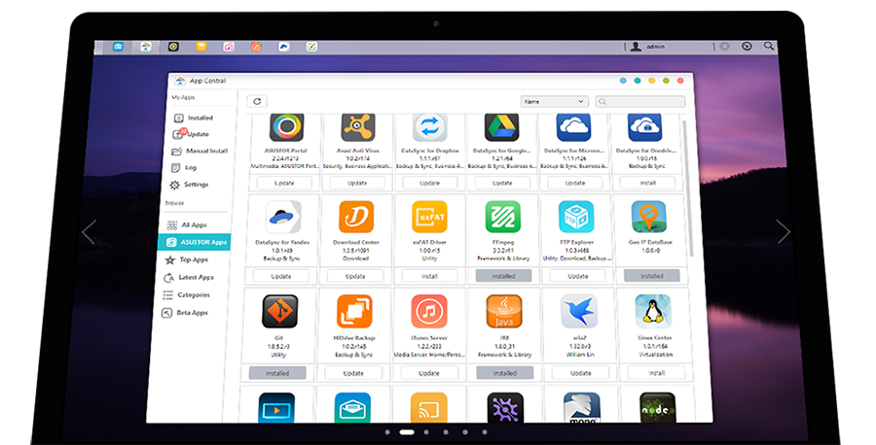Install Linux Center
The height and width of the screenshot is (445, 876).
656,373
